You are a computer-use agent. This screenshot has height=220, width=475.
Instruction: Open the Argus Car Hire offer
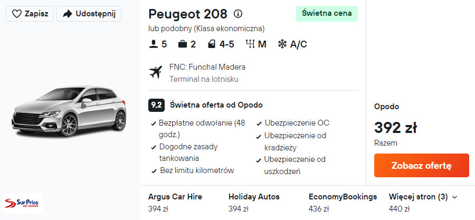(x=175, y=203)
